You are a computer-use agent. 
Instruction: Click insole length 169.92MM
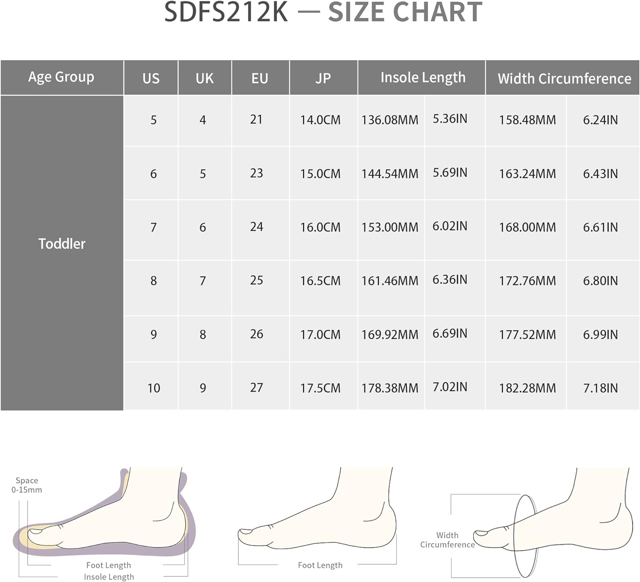click(x=390, y=335)
